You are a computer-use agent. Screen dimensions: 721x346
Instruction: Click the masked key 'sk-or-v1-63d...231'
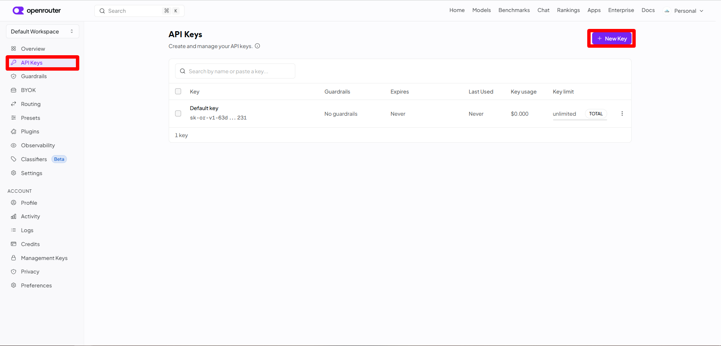(x=218, y=118)
